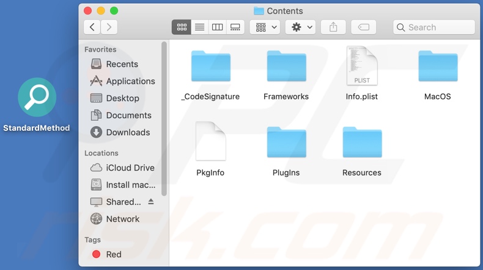Screen dimensions: 483x270
Task: Open the group-by arrangement dropdown
Action: click(x=265, y=27)
